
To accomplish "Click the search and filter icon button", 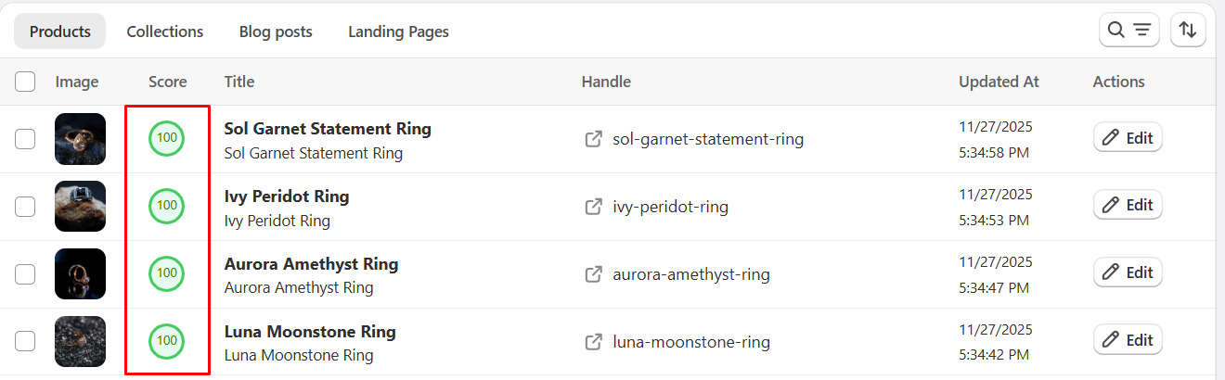I will click(x=1129, y=31).
